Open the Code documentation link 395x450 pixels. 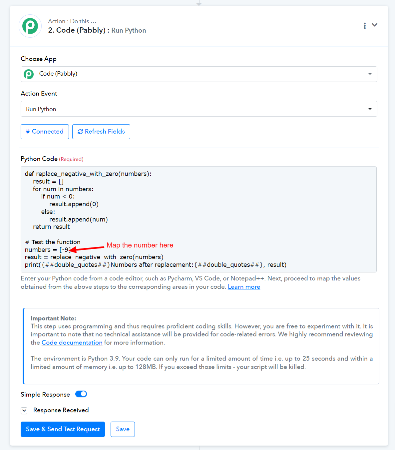(72, 342)
